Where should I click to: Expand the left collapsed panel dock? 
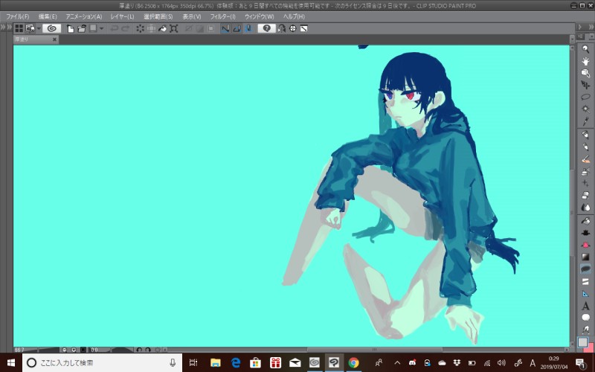coord(3,27)
